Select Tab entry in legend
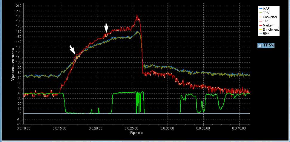The width and height of the screenshot is (290, 142). (264, 21)
